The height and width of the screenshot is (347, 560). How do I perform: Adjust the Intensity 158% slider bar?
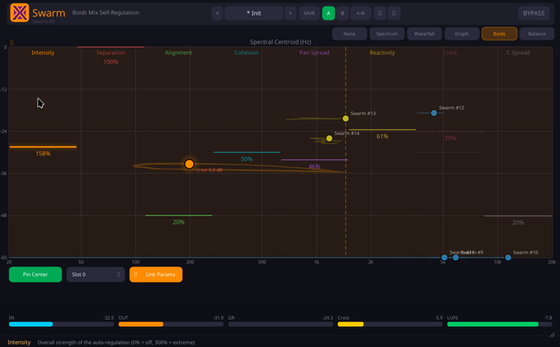pos(43,146)
